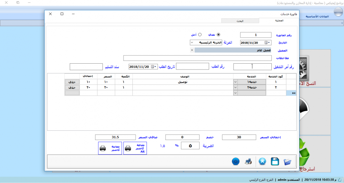Click the blue cancel X icon
Viewport: 344px width, 183px height.
click(x=262, y=161)
